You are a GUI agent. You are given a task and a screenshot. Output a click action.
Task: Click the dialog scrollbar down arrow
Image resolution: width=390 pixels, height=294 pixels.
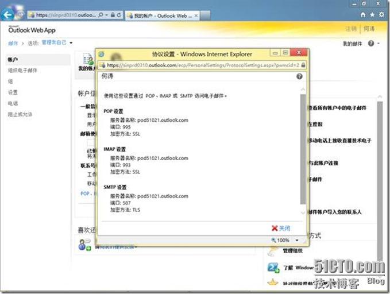(303, 212)
